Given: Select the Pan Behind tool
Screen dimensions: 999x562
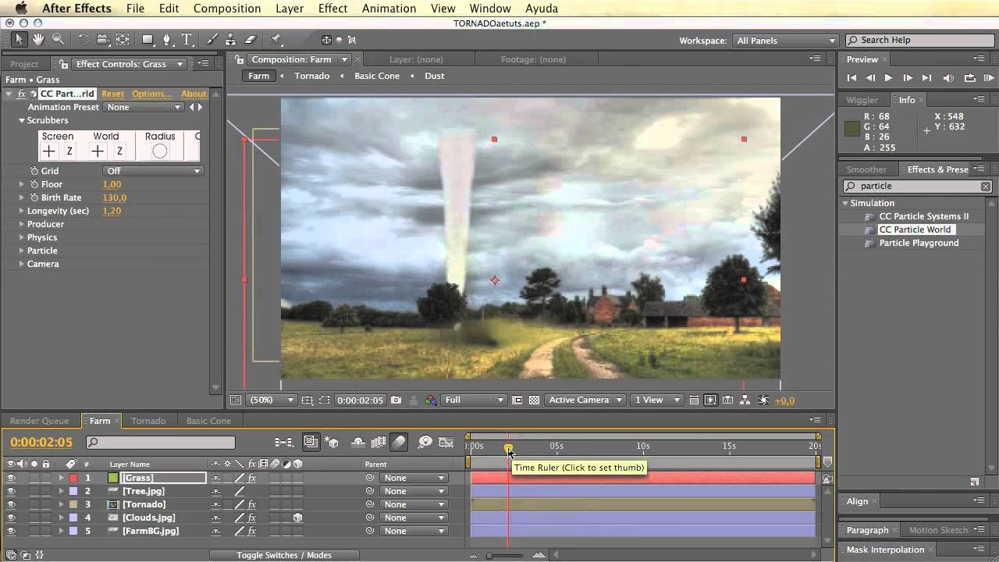Looking at the screenshot, I should coord(123,39).
